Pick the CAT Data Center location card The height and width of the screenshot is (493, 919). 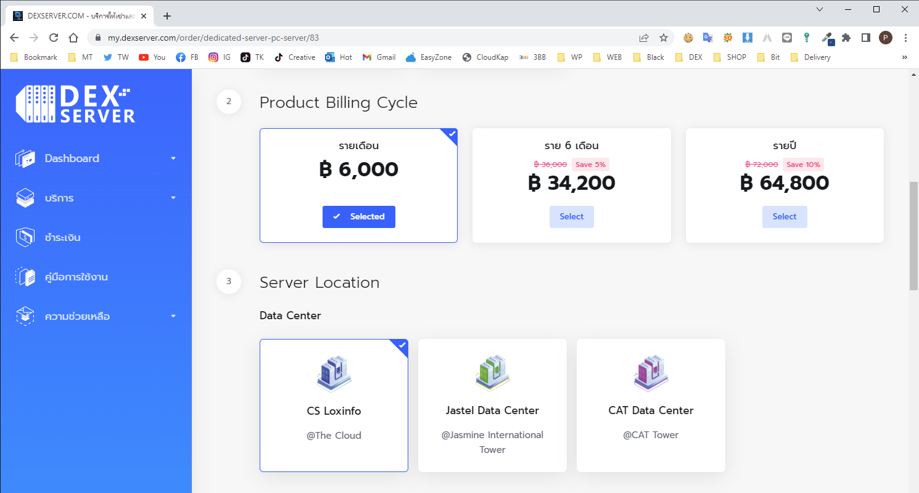pos(651,405)
